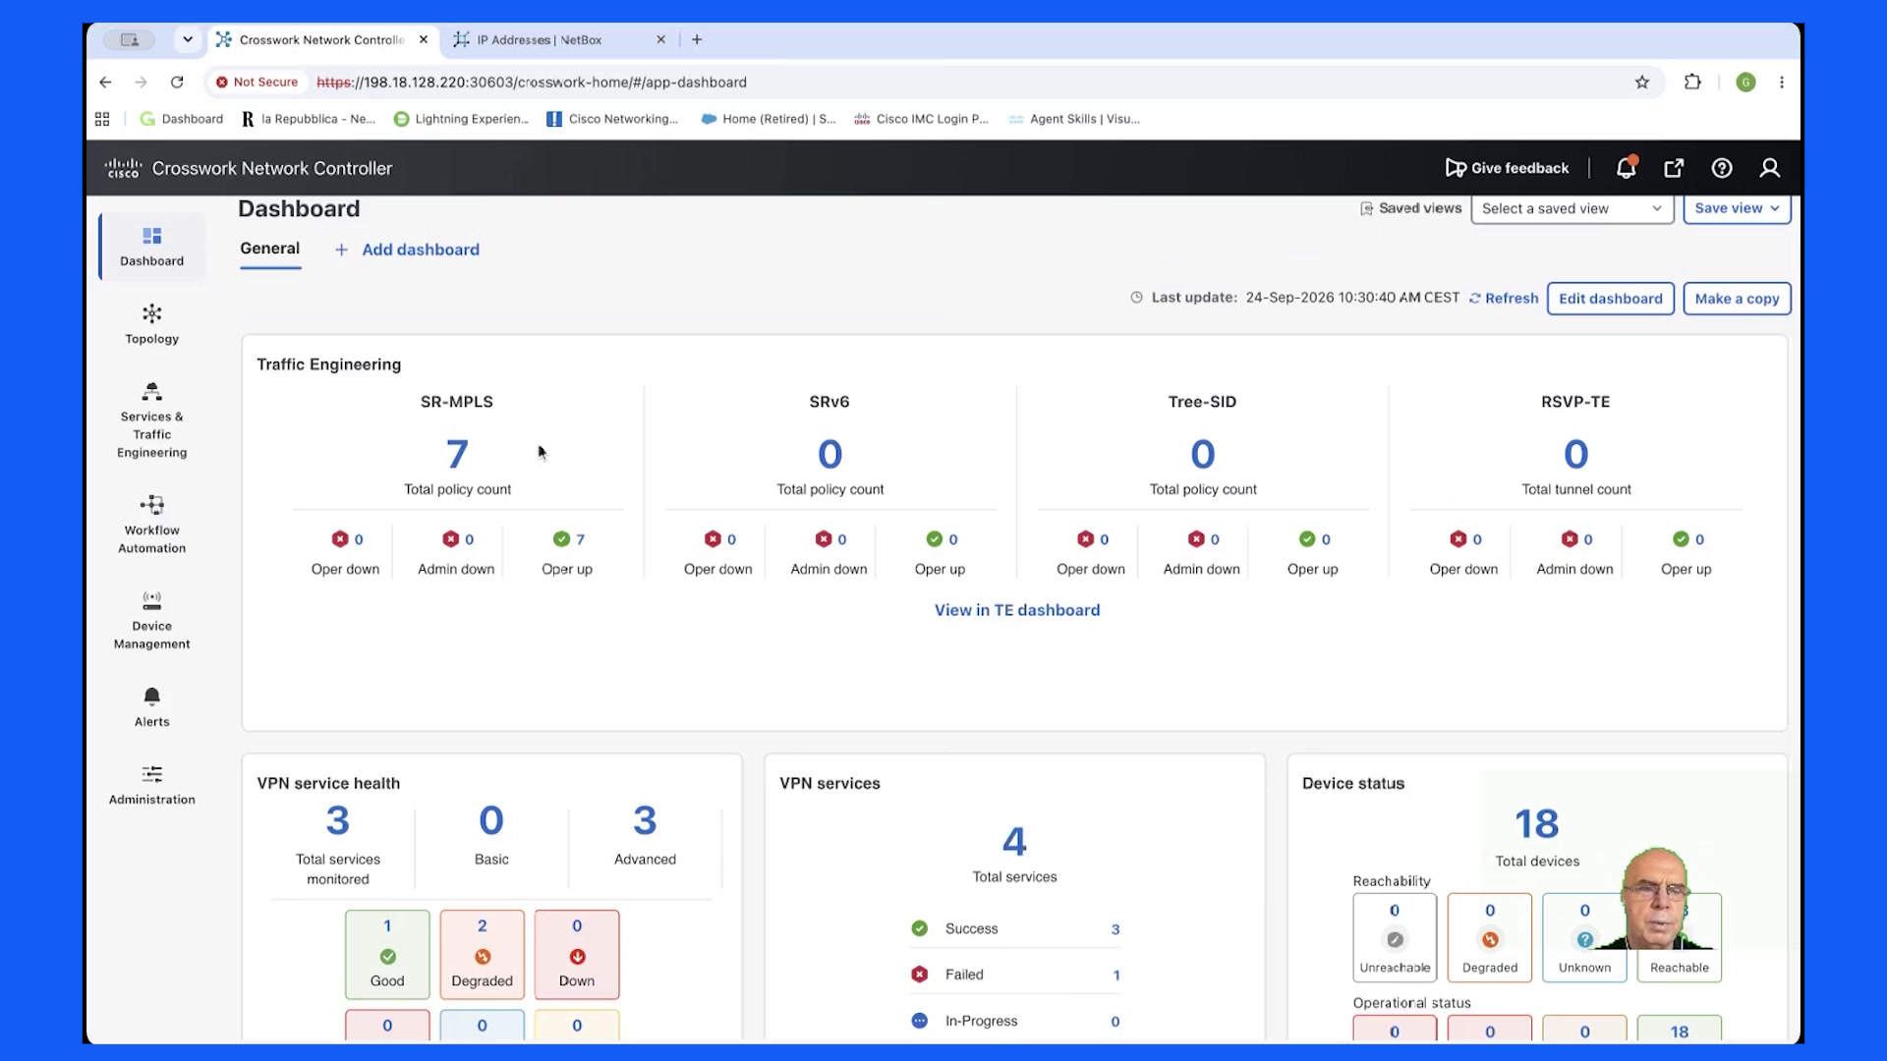Screen dimensions: 1887x1061
Task: Open the Save view dropdown button
Action: click(x=1737, y=208)
